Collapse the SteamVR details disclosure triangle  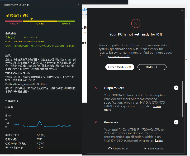tap(6, 101)
